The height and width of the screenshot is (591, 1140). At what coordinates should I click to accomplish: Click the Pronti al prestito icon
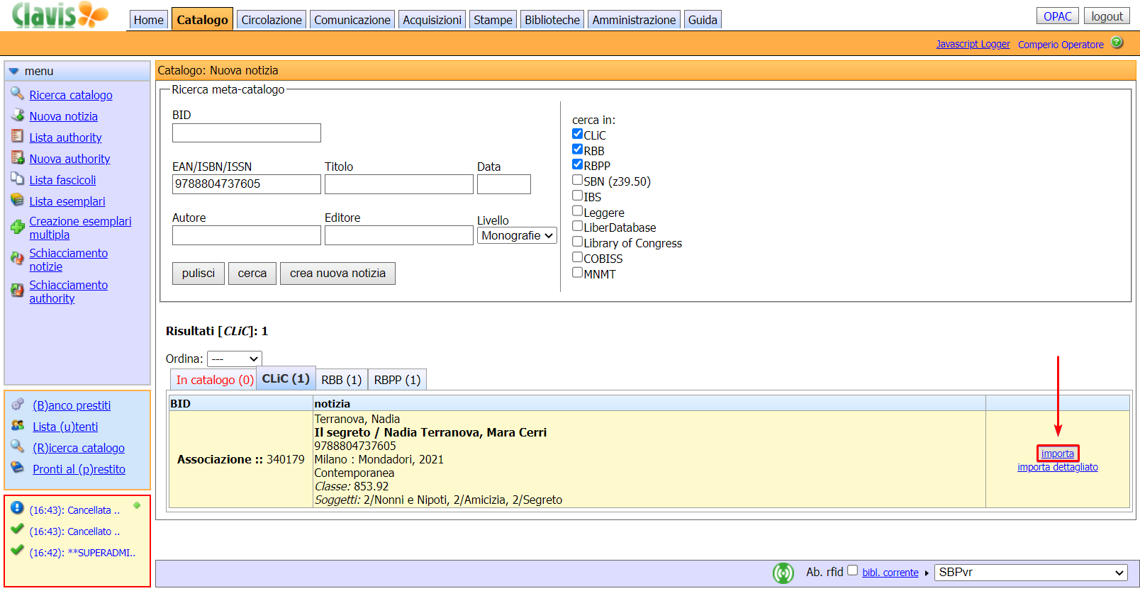(x=18, y=468)
